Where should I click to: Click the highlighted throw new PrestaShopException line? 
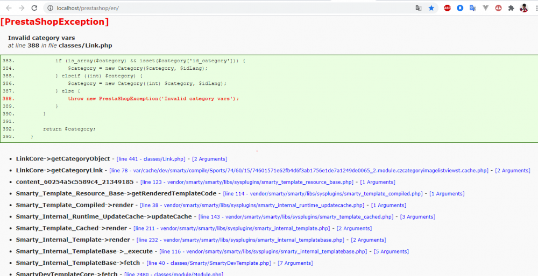[153, 99]
